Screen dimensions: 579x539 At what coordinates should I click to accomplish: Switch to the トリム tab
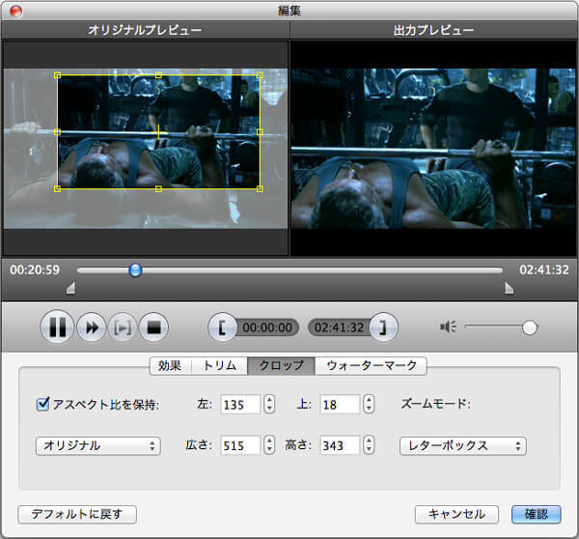[x=219, y=366]
